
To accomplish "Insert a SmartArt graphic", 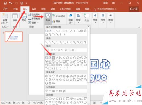I will [59, 16].
